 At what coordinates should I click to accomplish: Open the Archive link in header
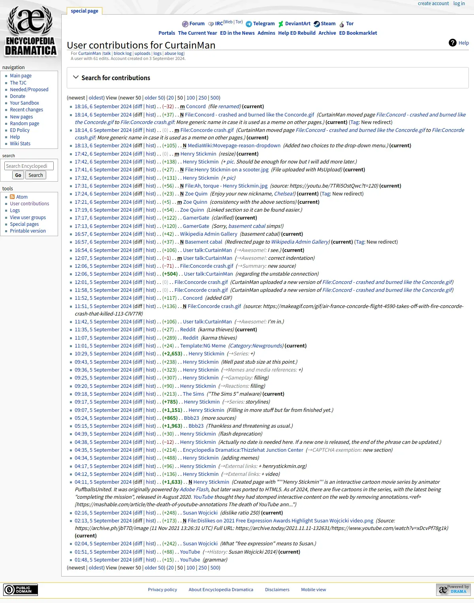327,33
